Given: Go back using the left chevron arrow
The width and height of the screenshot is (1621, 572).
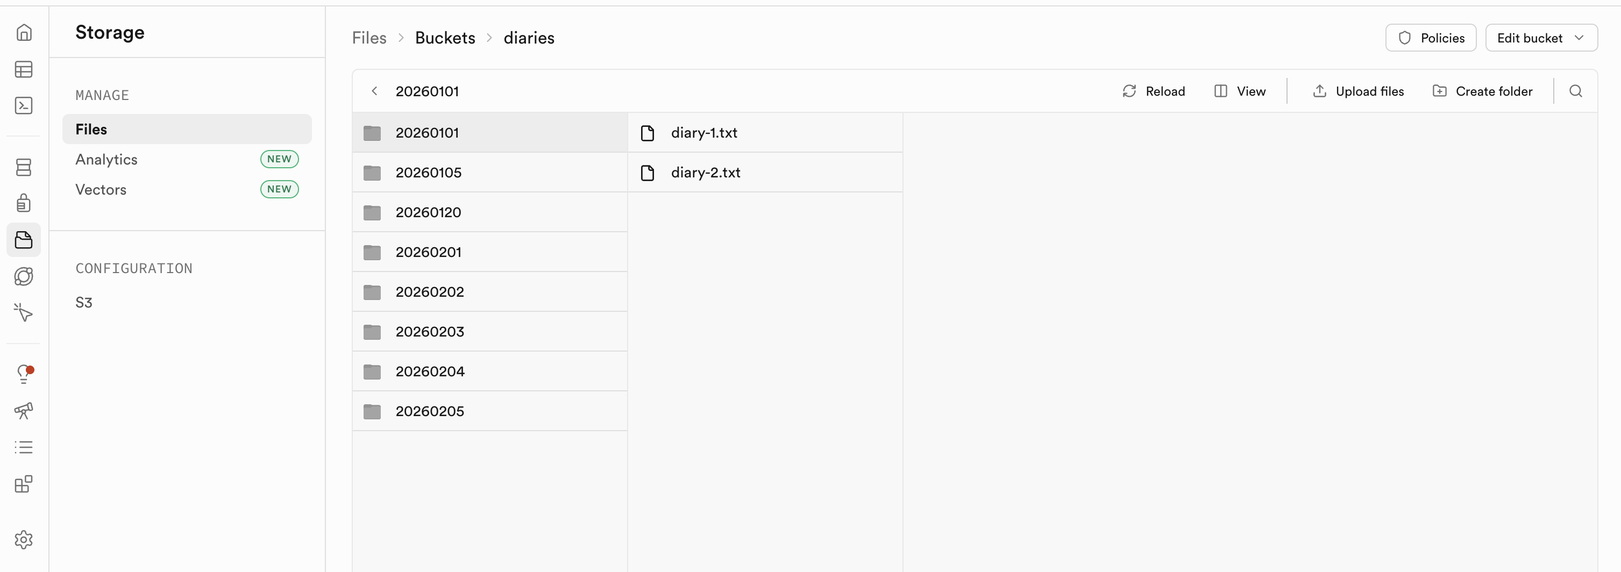Looking at the screenshot, I should point(374,91).
